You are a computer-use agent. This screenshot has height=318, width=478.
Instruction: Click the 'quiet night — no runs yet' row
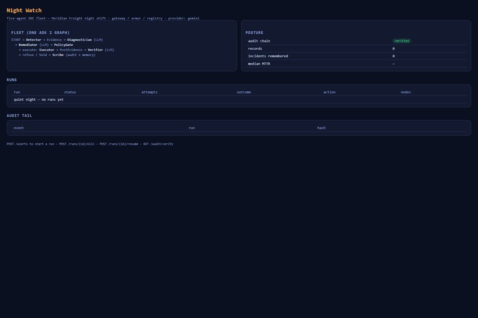(x=239, y=99)
